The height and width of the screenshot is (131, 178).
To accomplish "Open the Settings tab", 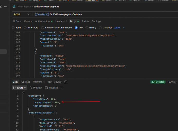I will pyautogui.click(x=96, y=21).
